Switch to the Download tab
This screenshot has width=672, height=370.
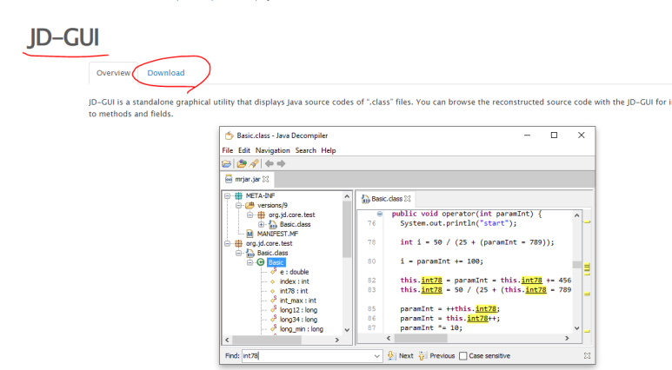(x=166, y=73)
